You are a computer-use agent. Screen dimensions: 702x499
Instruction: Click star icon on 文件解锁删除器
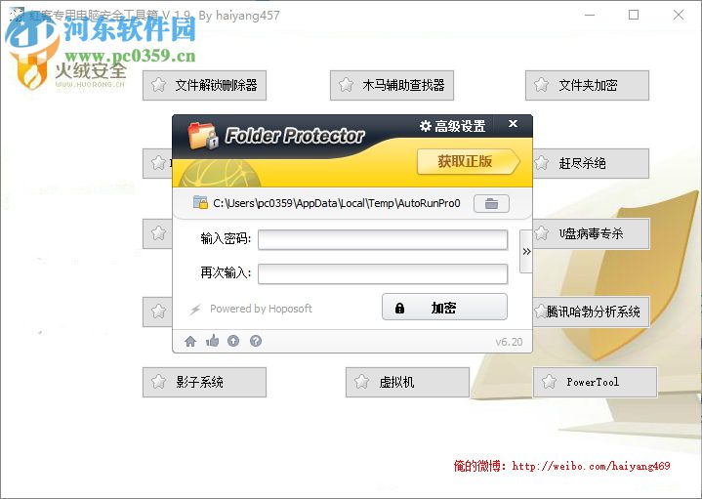[158, 85]
